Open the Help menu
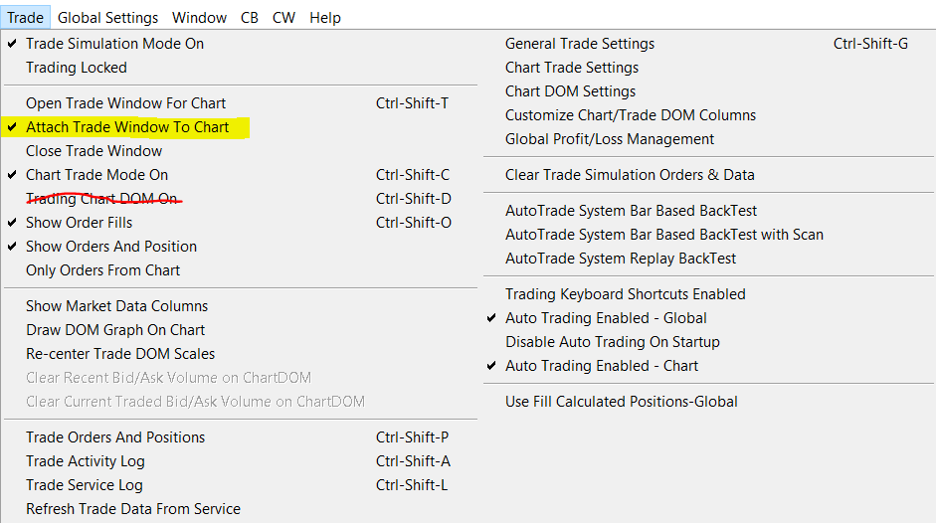936x523 pixels. 325,17
